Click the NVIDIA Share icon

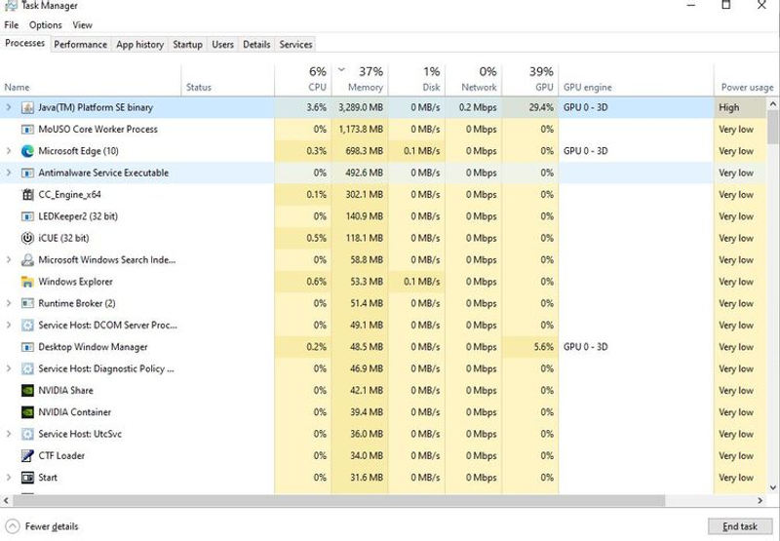27,391
